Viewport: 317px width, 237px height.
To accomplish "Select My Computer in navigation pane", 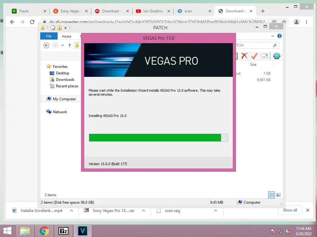I will pos(64,99).
